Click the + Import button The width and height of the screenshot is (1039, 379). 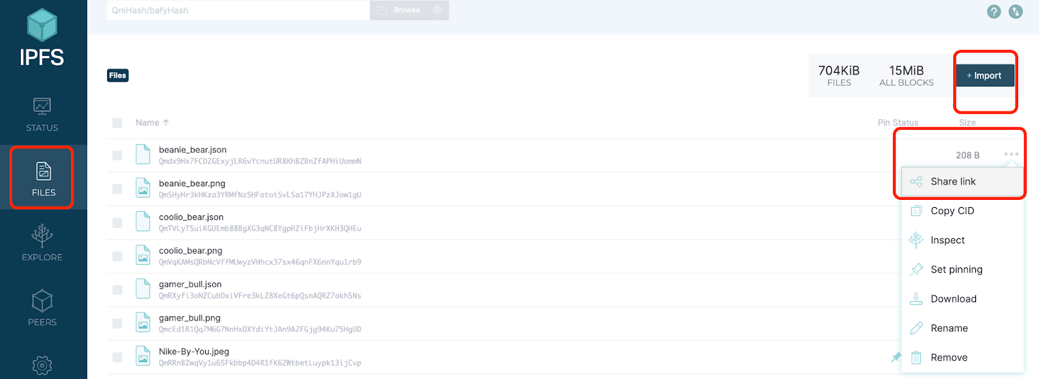[x=984, y=76]
